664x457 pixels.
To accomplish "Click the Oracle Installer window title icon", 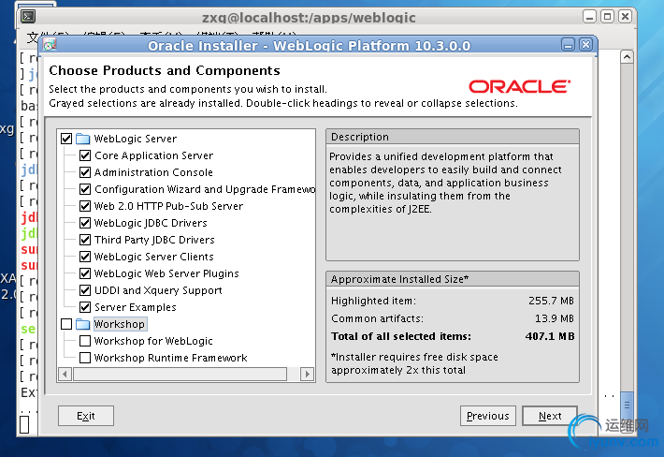I will [50, 44].
